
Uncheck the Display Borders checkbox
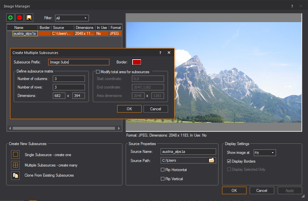[229, 161]
